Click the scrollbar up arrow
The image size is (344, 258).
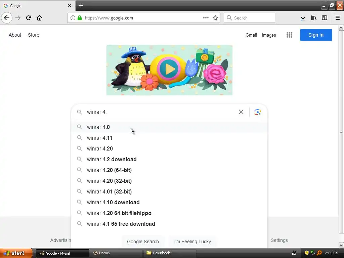click(x=341, y=28)
